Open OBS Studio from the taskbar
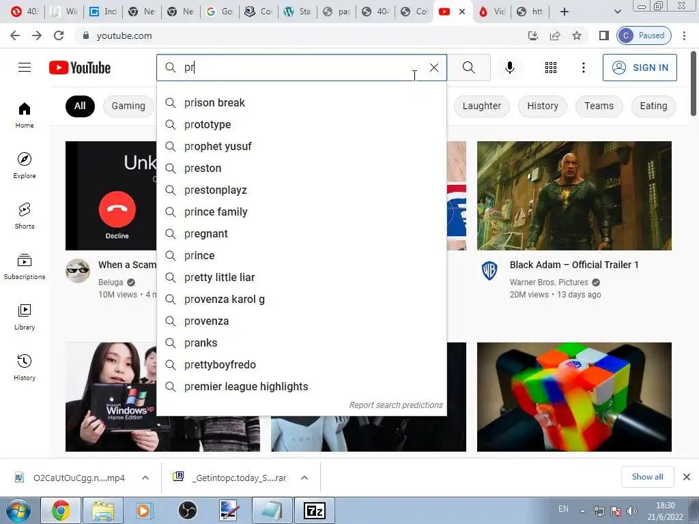 188,510
